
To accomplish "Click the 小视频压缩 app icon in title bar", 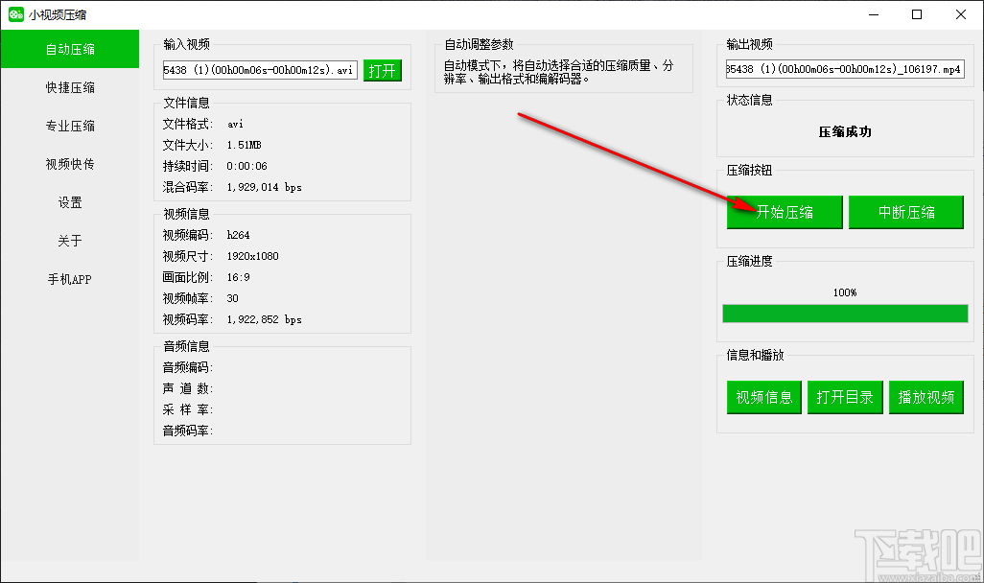I will pyautogui.click(x=16, y=13).
